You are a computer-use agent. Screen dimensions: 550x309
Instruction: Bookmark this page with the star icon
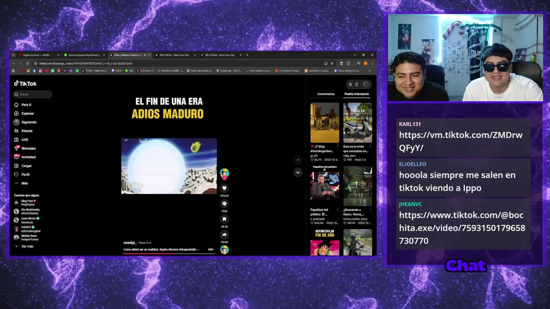(x=332, y=64)
